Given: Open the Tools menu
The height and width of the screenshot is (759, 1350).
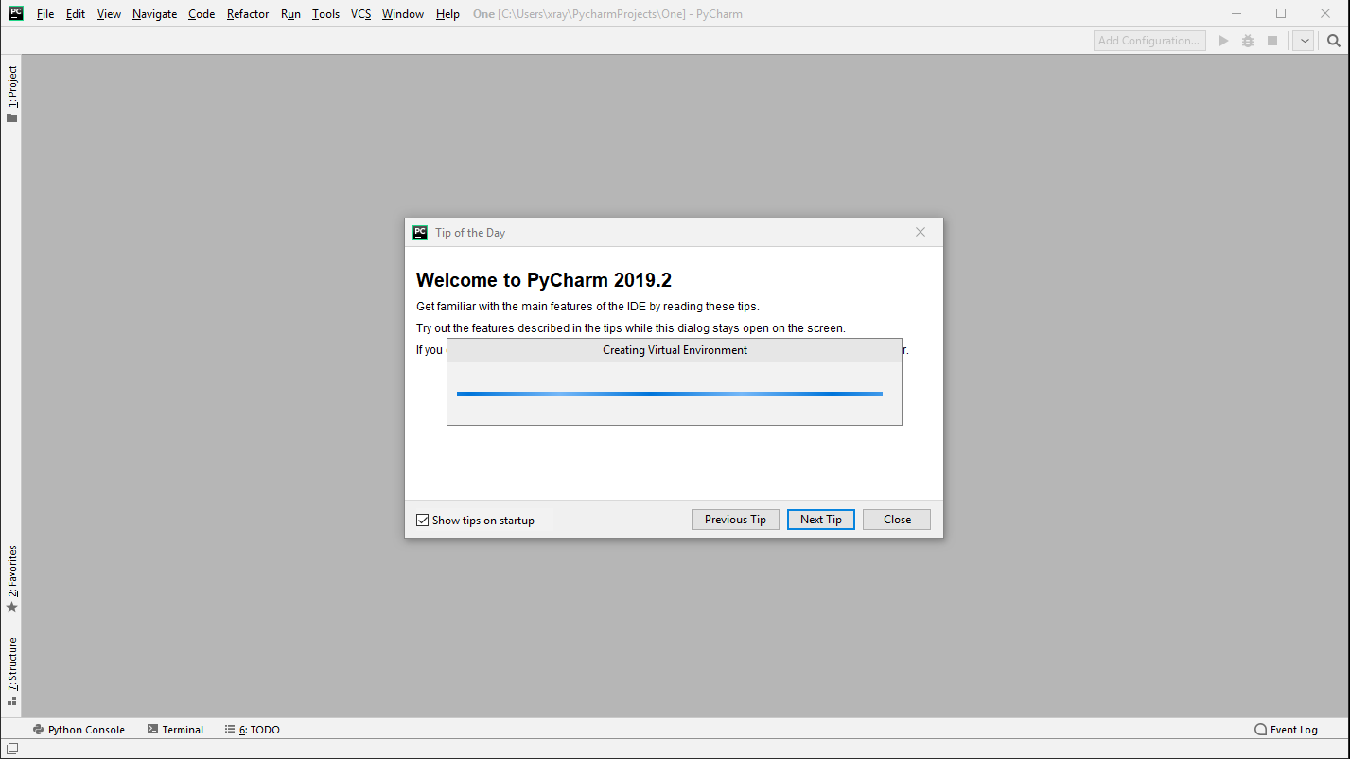Looking at the screenshot, I should point(325,14).
